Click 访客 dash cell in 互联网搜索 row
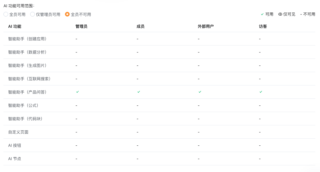 260,79
